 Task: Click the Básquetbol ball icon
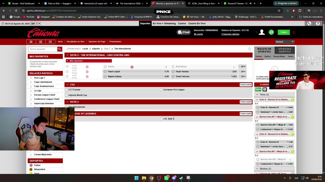(x=31, y=169)
